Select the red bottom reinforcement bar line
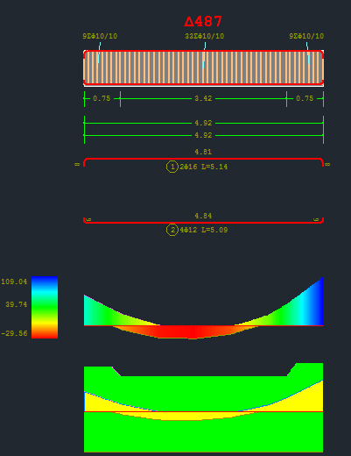 203,222
